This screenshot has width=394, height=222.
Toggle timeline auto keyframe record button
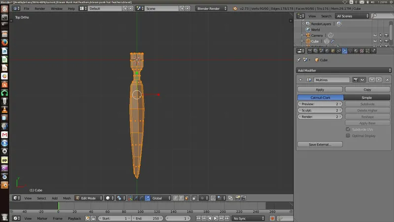tap(272, 218)
